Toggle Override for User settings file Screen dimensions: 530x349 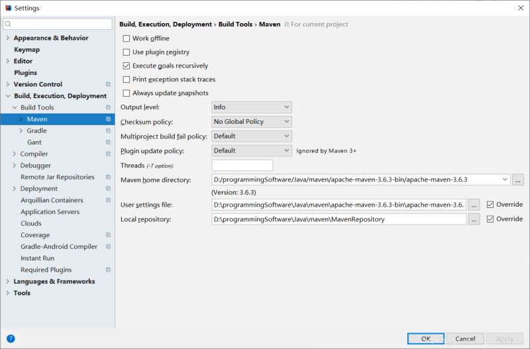click(490, 205)
